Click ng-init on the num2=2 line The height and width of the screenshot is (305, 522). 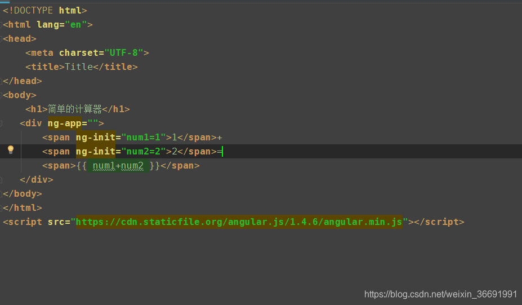point(96,151)
